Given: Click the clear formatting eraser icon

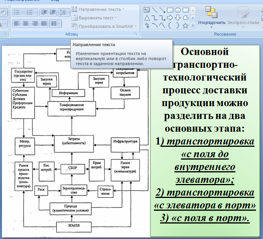Looking at the screenshot, I should pyautogui.click(x=3, y=12).
